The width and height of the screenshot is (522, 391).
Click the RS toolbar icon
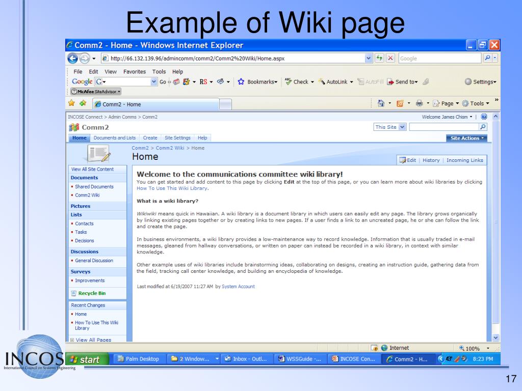pos(203,82)
